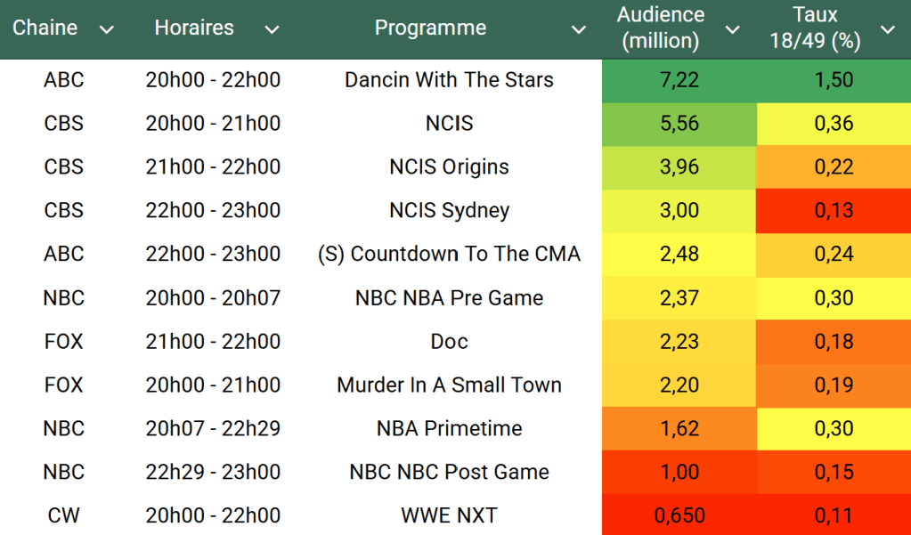Click the (S) Countdown To The CMA cell

(x=449, y=255)
